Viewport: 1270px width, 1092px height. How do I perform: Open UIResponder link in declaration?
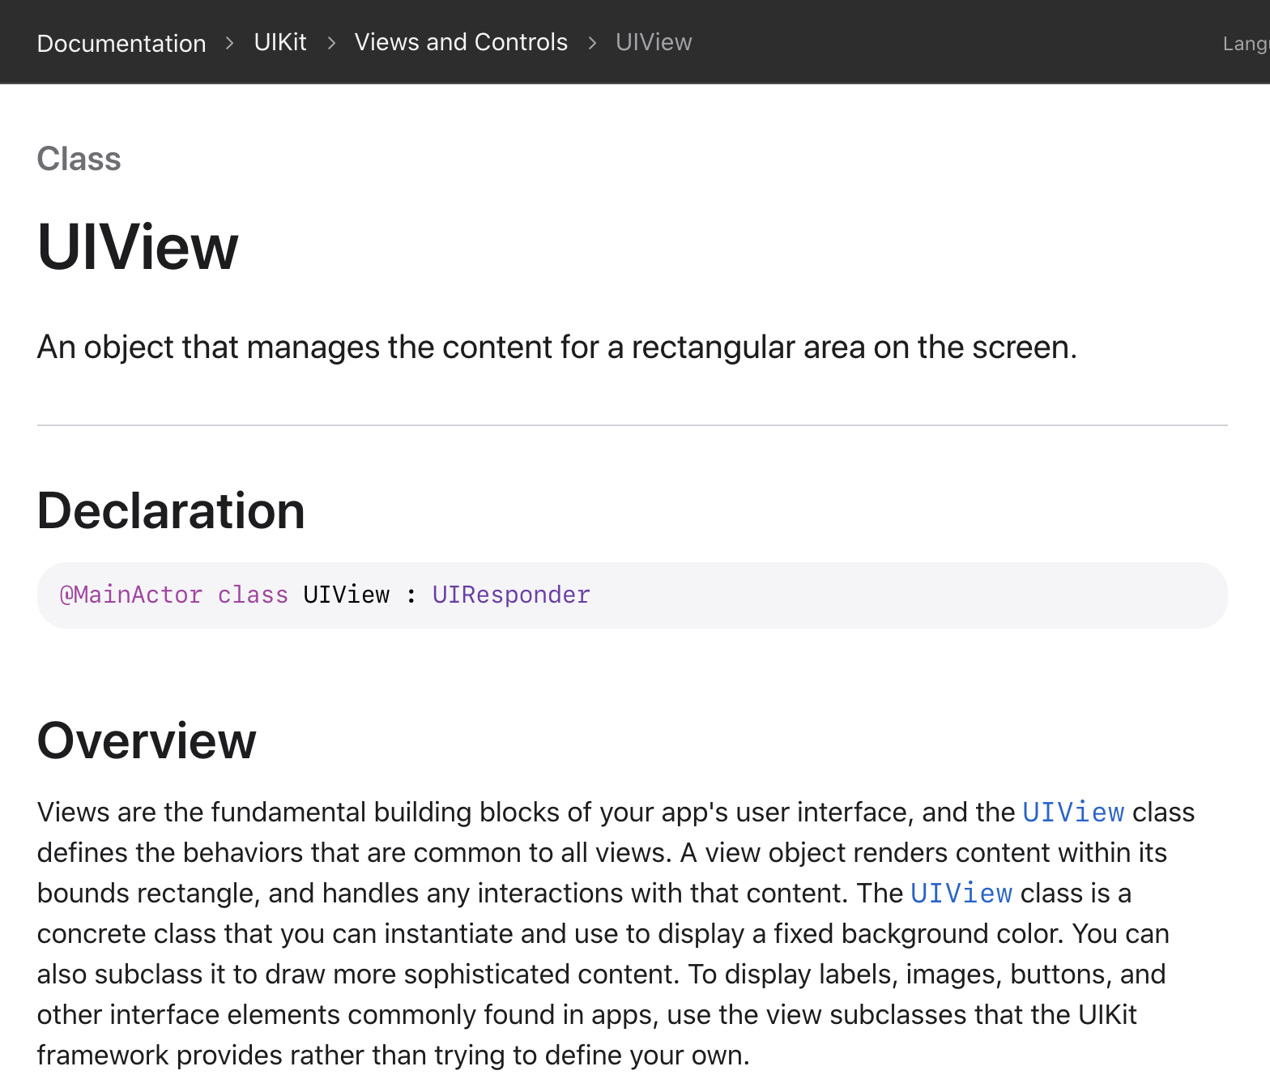pyautogui.click(x=511, y=595)
